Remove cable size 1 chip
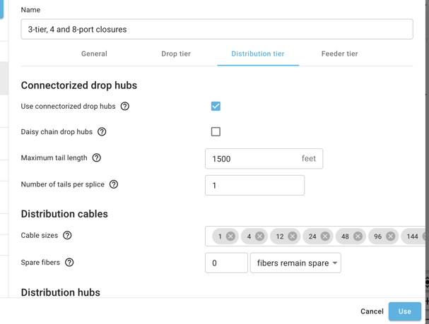429x324 pixels. click(230, 236)
